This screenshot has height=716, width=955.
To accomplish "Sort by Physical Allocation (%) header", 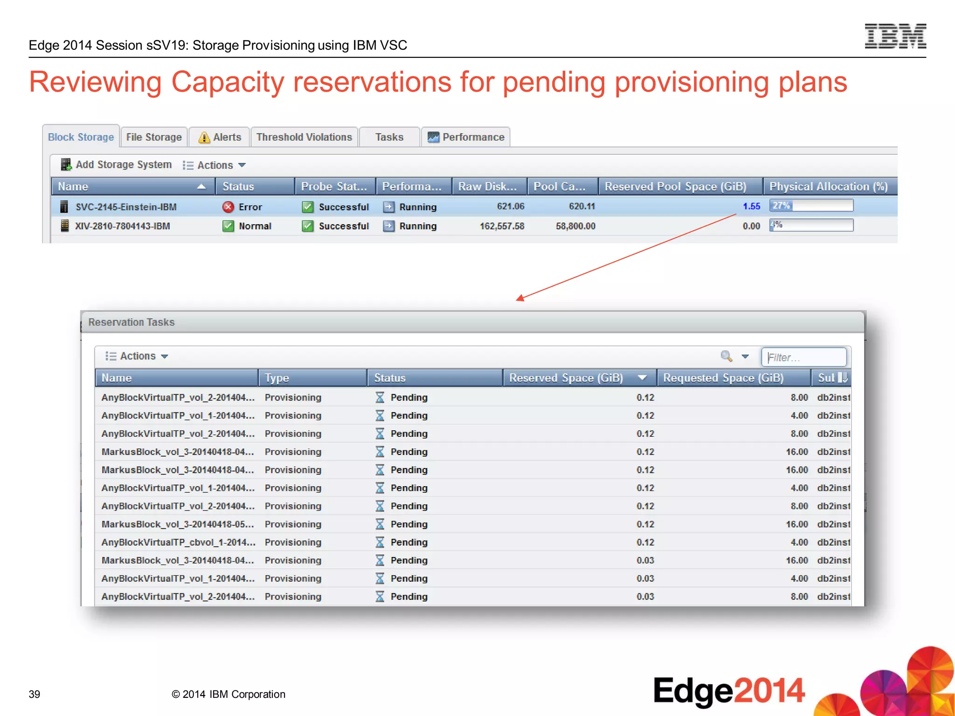I will 830,186.
